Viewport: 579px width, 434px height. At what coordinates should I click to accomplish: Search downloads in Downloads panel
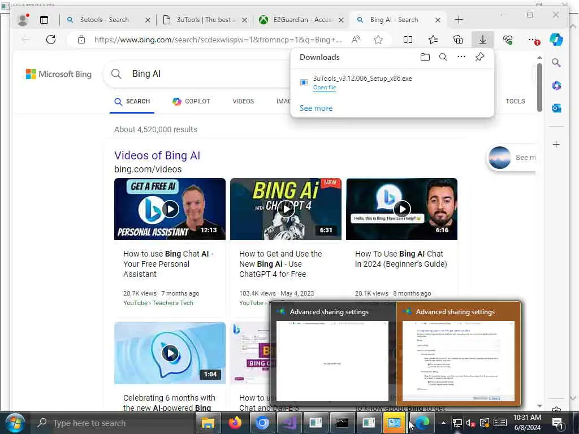tap(443, 57)
